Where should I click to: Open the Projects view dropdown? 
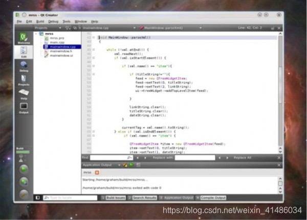60,28
